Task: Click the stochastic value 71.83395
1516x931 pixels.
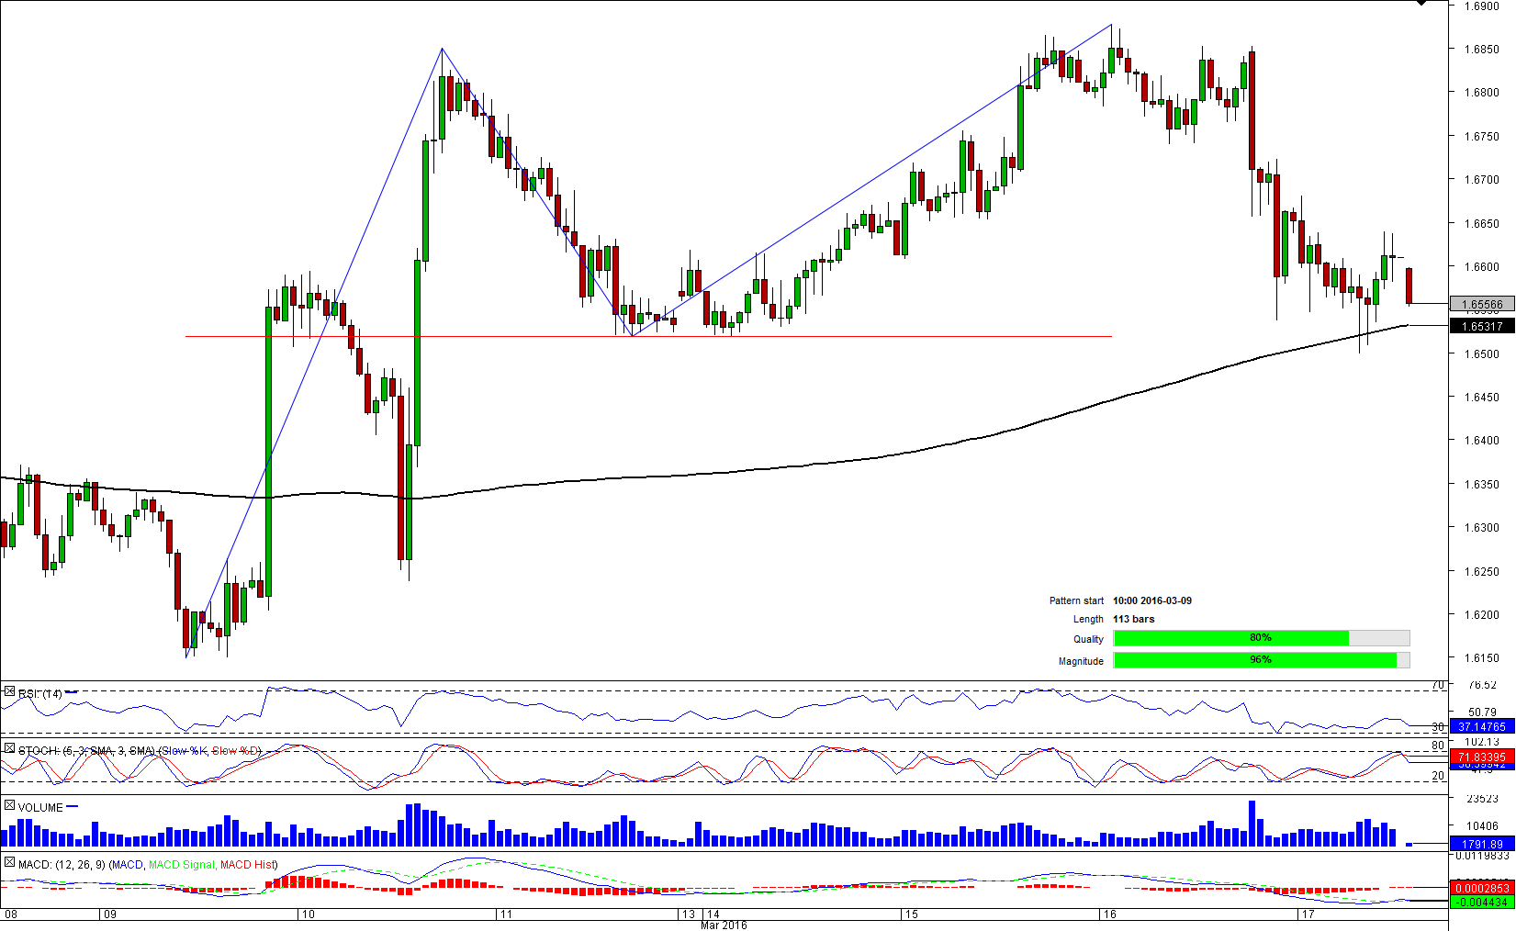Action: click(1481, 757)
